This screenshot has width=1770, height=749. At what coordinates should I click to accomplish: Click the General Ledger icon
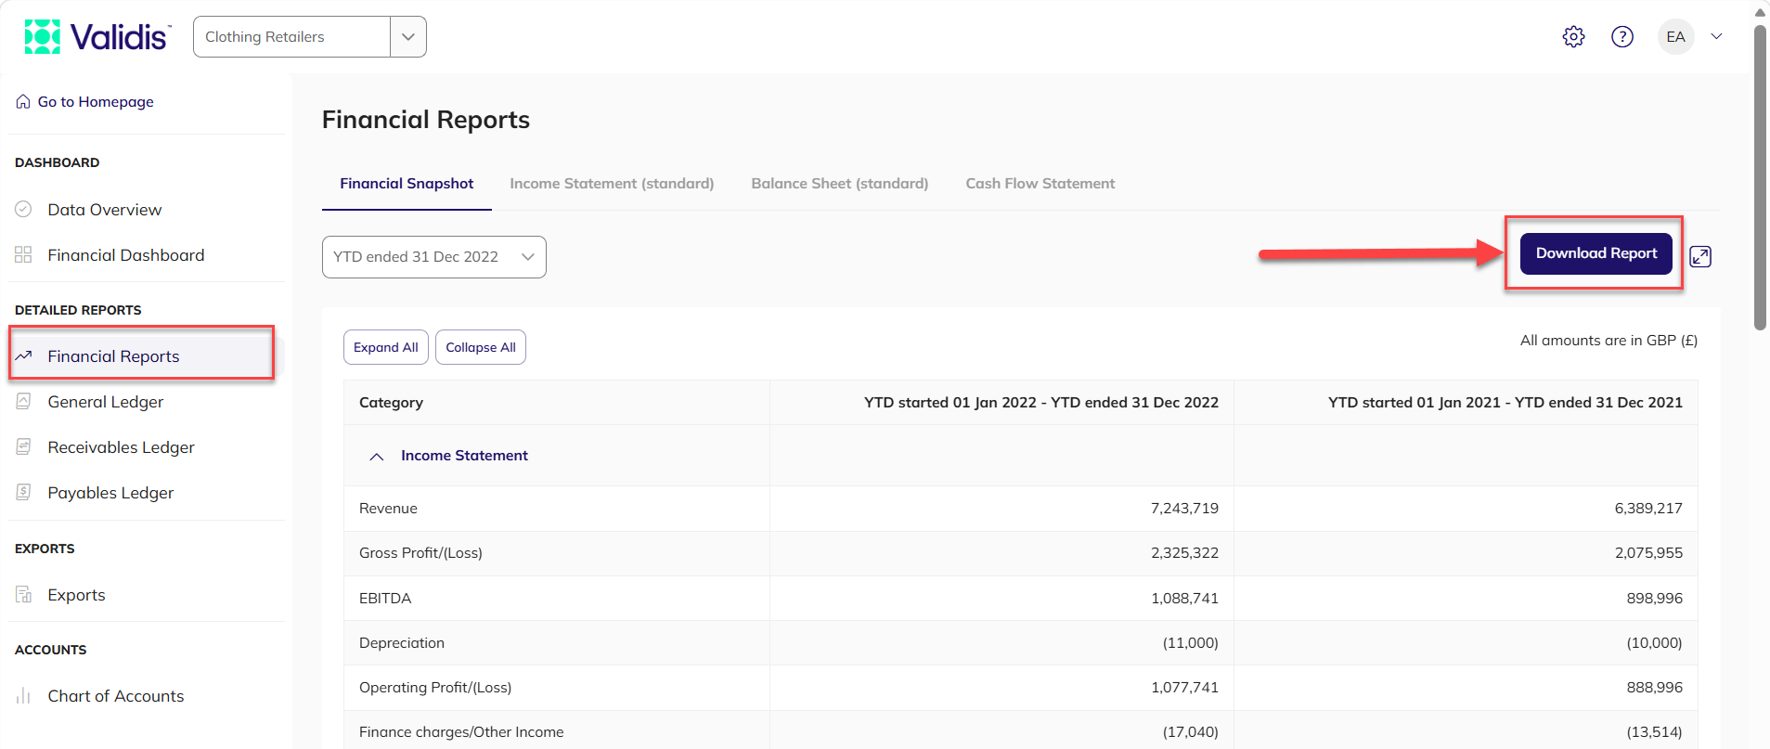pos(23,402)
